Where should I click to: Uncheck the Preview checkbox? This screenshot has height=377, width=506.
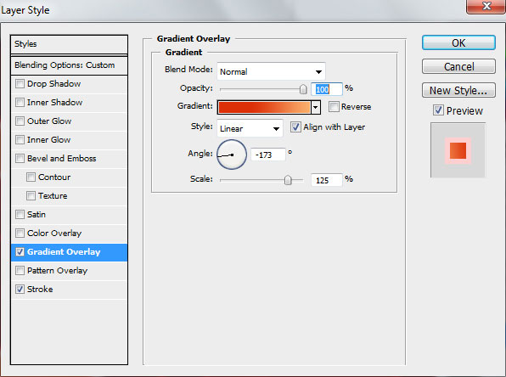click(x=438, y=110)
